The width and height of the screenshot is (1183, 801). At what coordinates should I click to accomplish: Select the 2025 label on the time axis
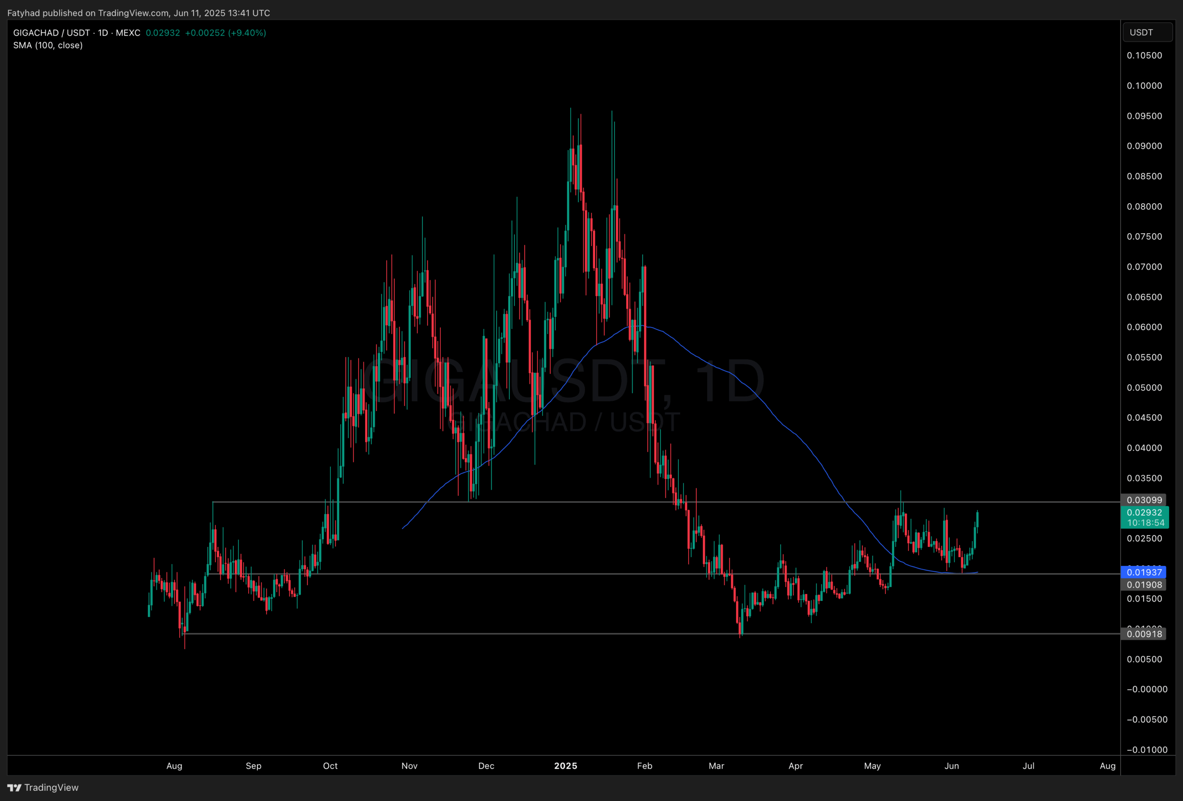click(x=566, y=766)
